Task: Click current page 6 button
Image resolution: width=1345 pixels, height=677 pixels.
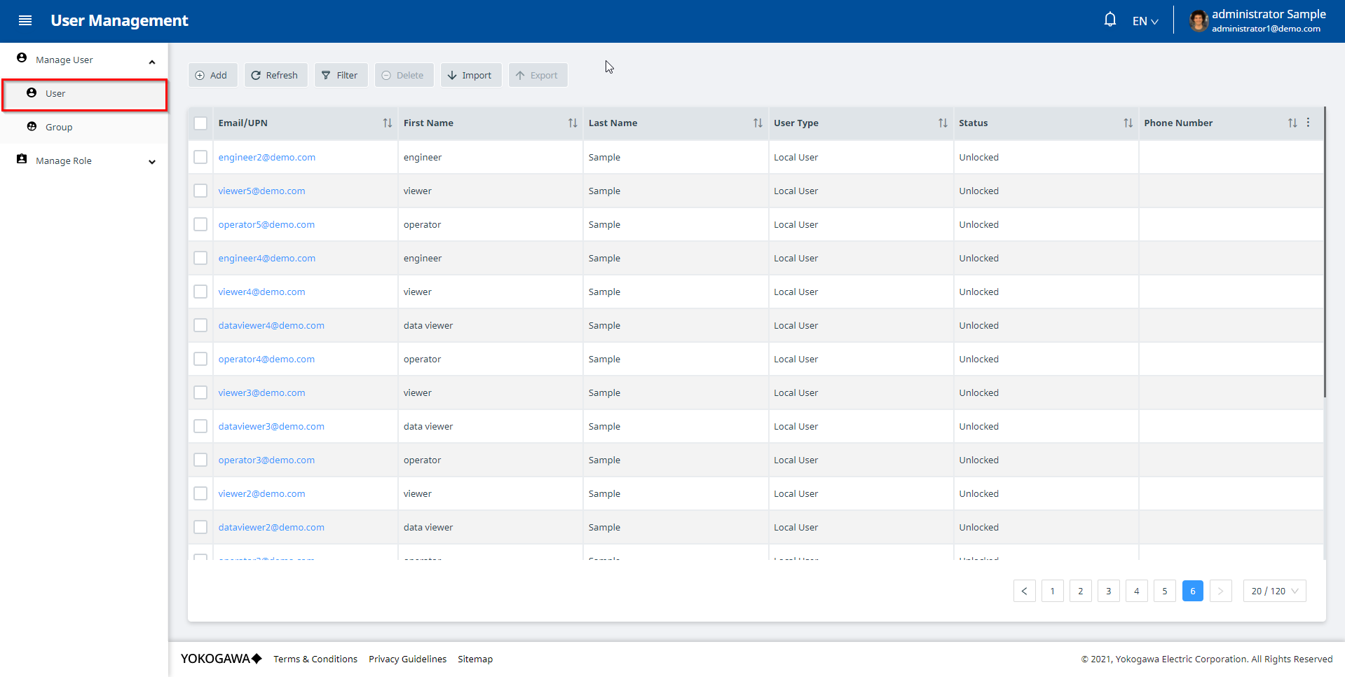Action: point(1192,591)
